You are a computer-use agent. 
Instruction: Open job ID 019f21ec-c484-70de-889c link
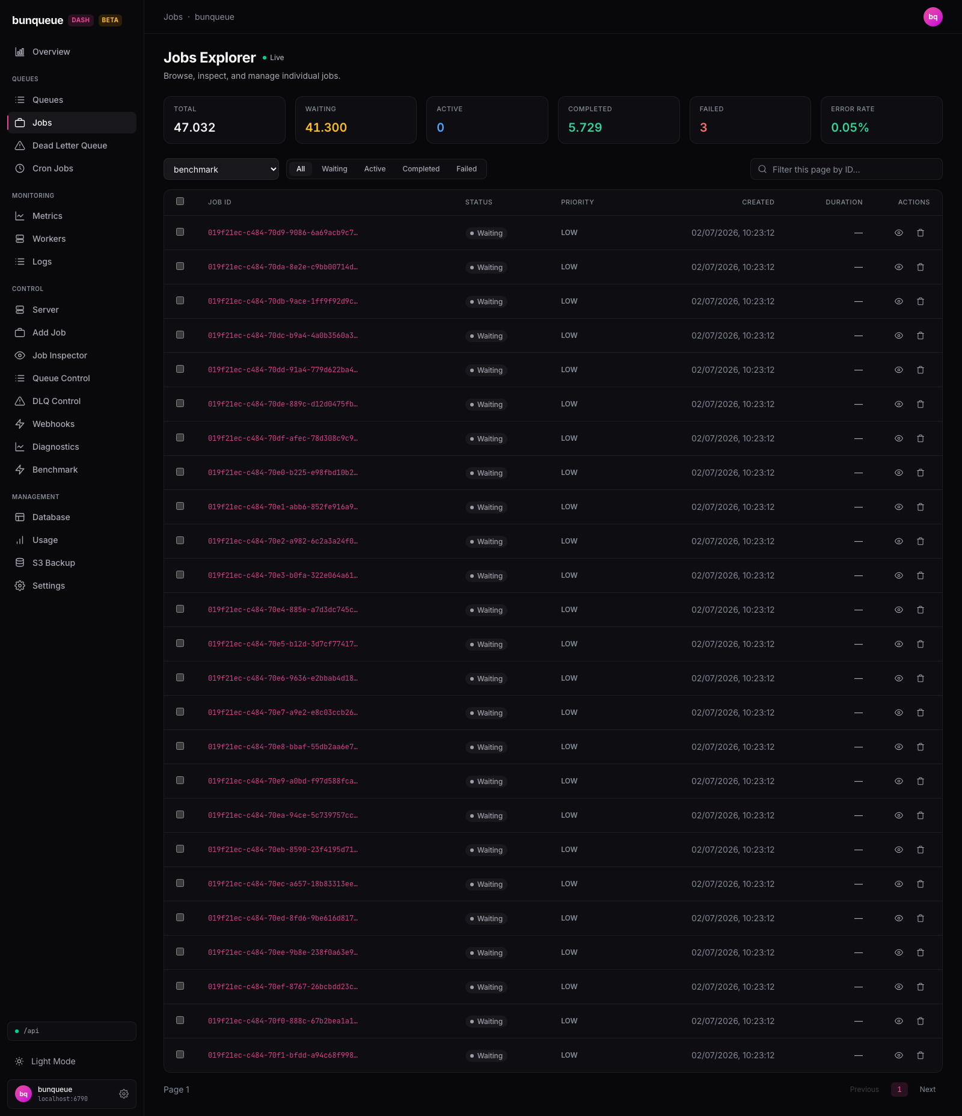click(x=283, y=404)
